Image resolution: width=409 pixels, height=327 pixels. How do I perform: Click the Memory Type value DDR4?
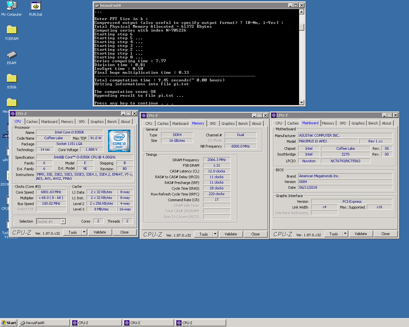[x=177, y=135]
